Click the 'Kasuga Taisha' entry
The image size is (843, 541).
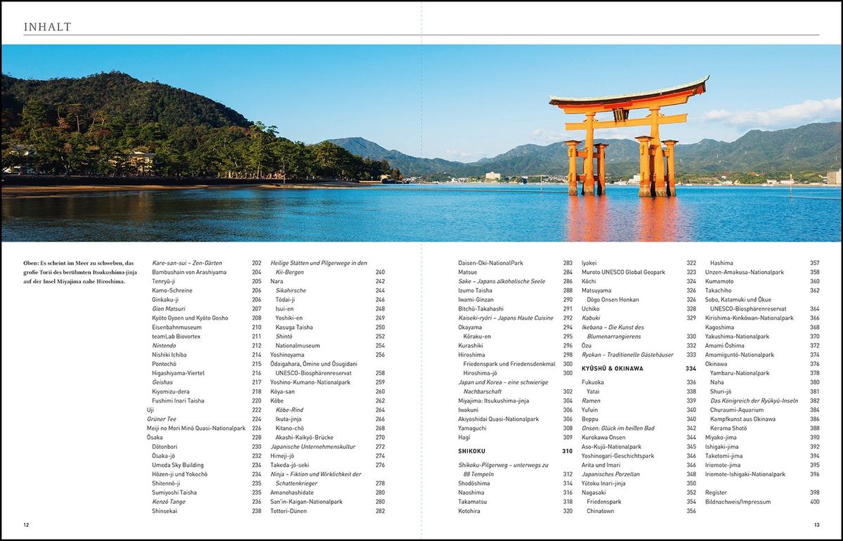tap(295, 327)
